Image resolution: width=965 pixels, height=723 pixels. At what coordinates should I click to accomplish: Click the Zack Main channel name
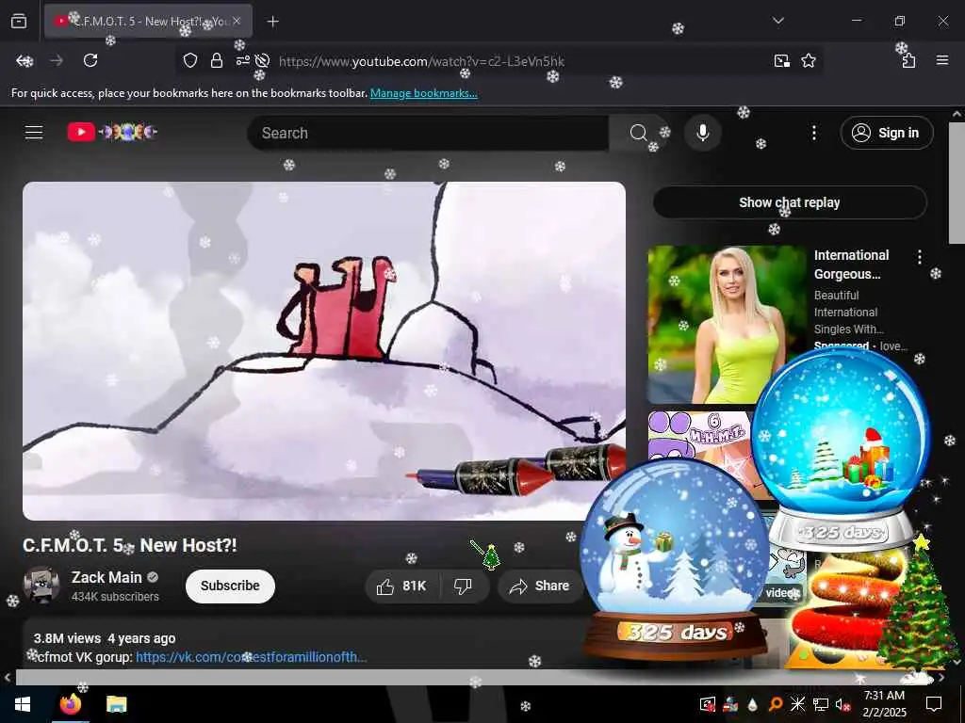tap(106, 577)
